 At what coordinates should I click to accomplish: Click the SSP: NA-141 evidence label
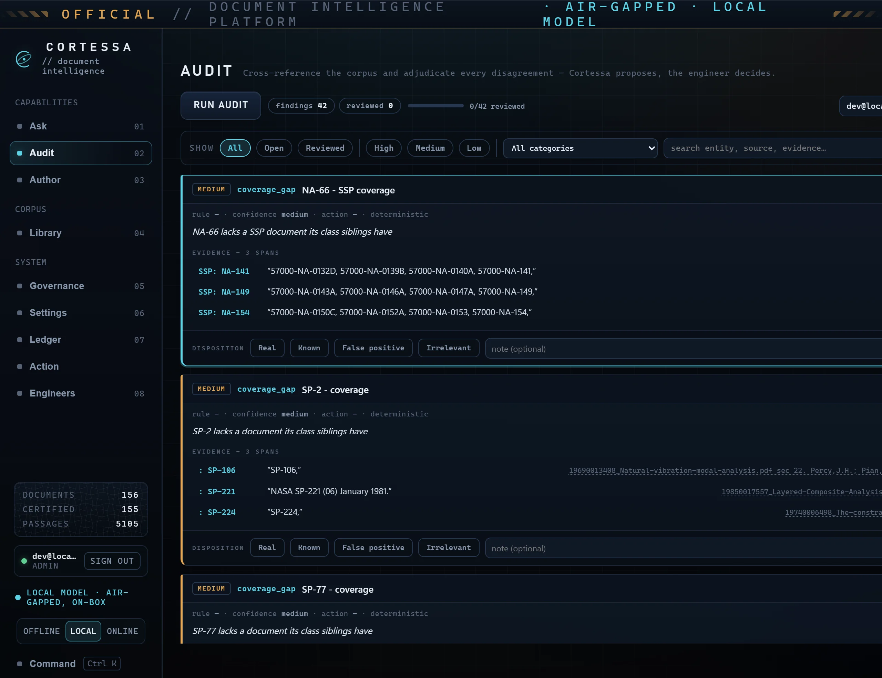tap(224, 271)
